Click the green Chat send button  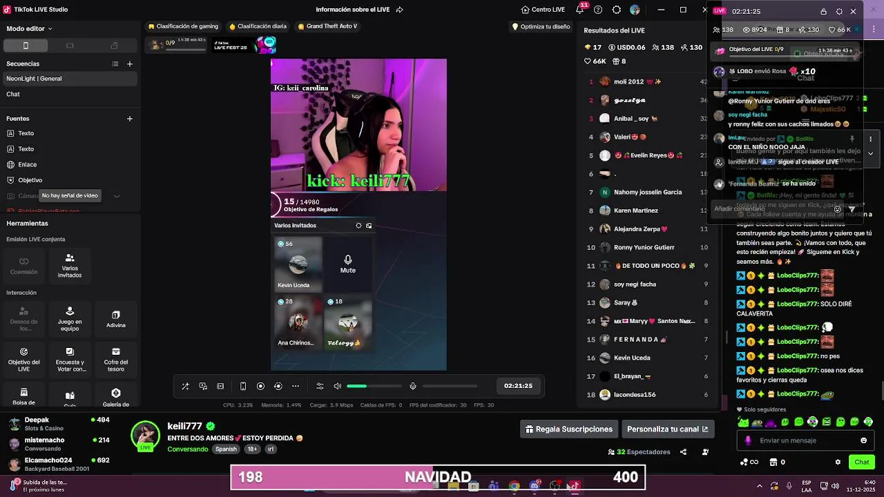click(862, 462)
